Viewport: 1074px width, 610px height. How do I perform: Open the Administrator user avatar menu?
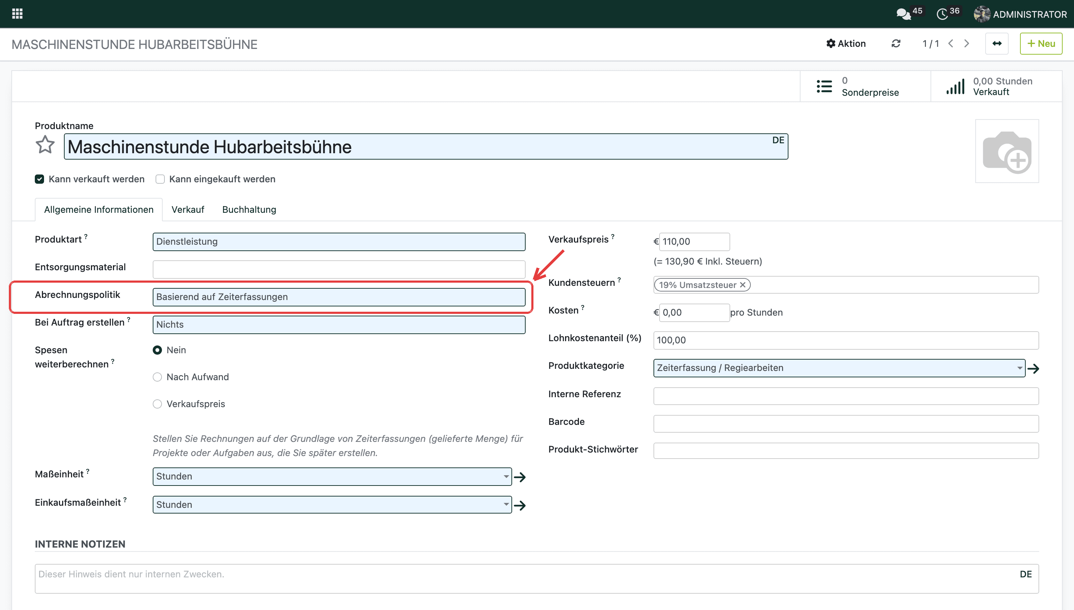(x=1020, y=14)
